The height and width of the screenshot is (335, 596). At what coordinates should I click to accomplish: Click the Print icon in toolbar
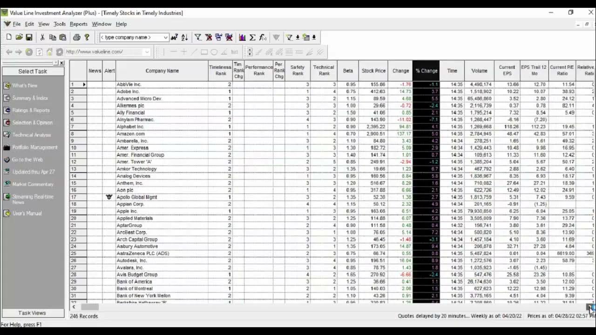pyautogui.click(x=76, y=37)
